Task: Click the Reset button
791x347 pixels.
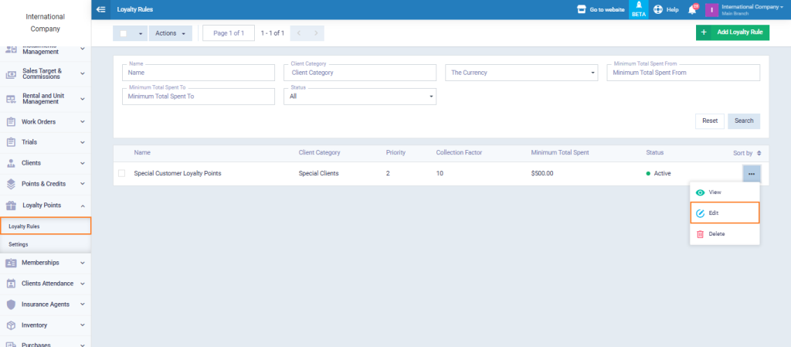Action: coord(710,121)
